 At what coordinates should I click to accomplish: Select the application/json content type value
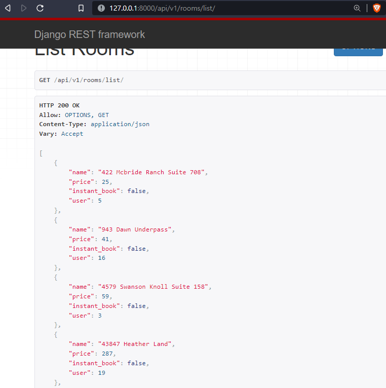pos(120,124)
